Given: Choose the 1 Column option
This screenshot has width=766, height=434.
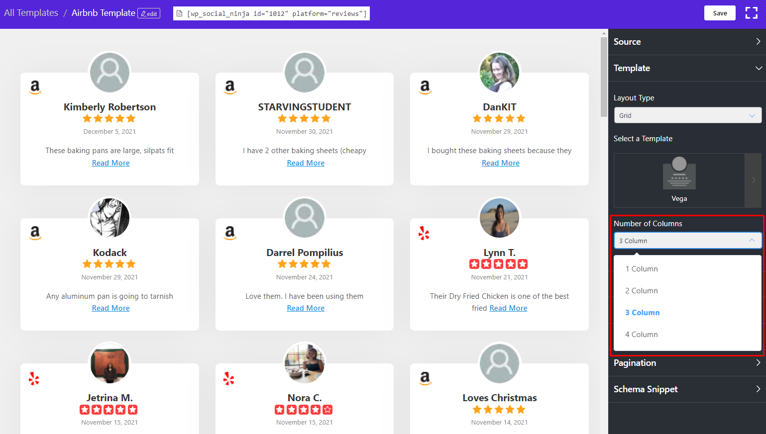Looking at the screenshot, I should 642,269.
